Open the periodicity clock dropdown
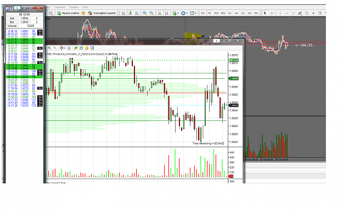The height and width of the screenshot is (214, 343). click(x=184, y=13)
